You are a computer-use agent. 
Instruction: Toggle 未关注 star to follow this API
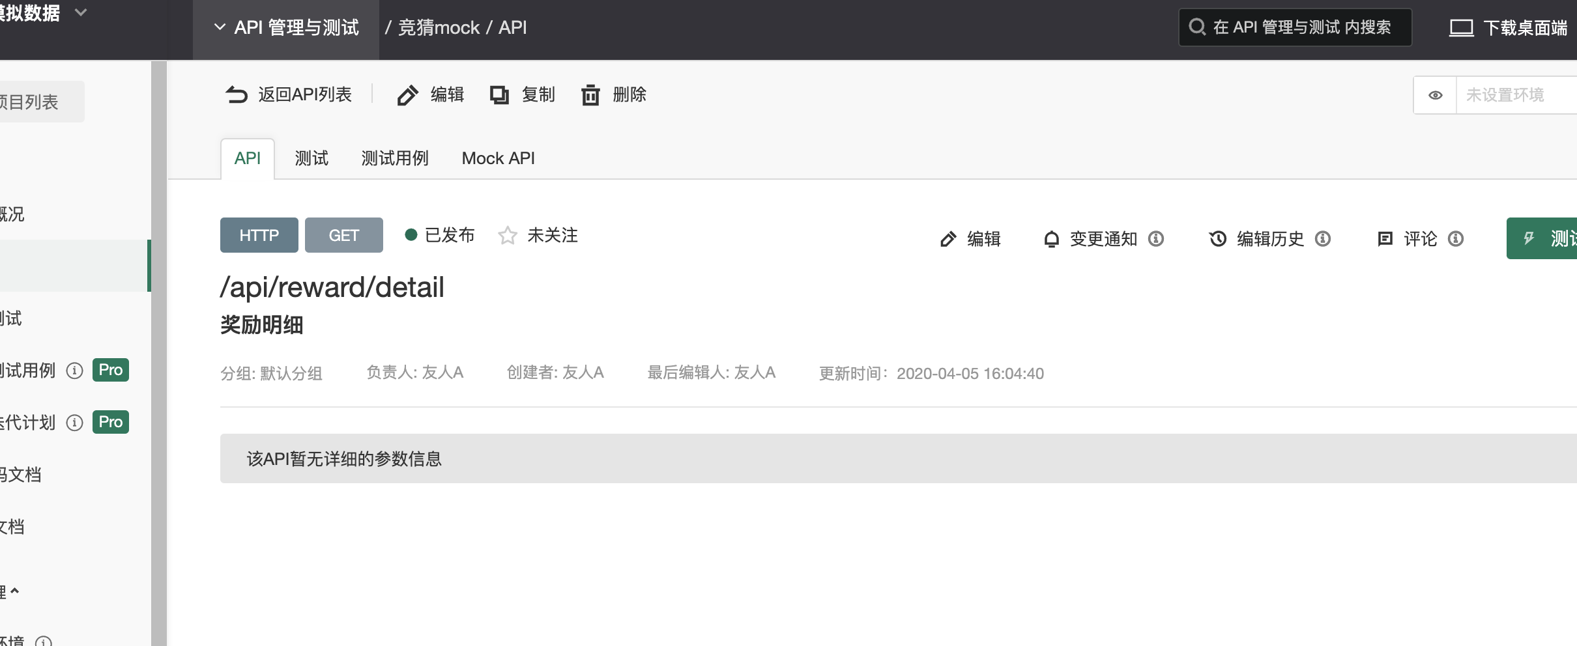click(508, 235)
